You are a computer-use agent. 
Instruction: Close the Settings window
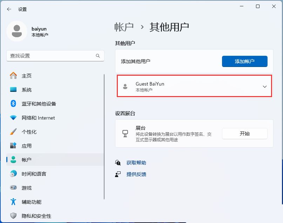coord(274,6)
